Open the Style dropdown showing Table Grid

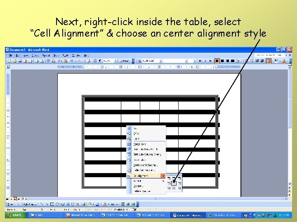coord(160,61)
